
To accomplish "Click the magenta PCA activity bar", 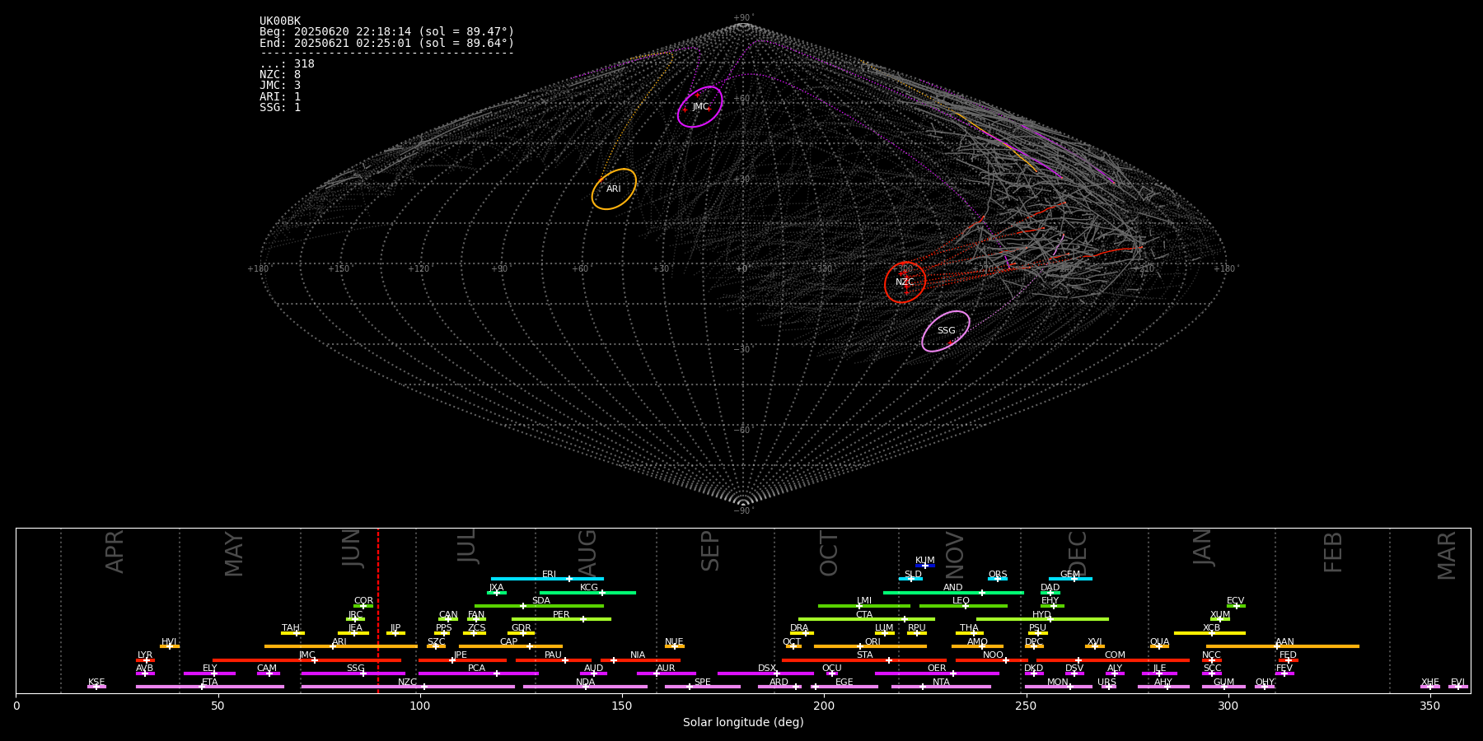I will pos(478,673).
